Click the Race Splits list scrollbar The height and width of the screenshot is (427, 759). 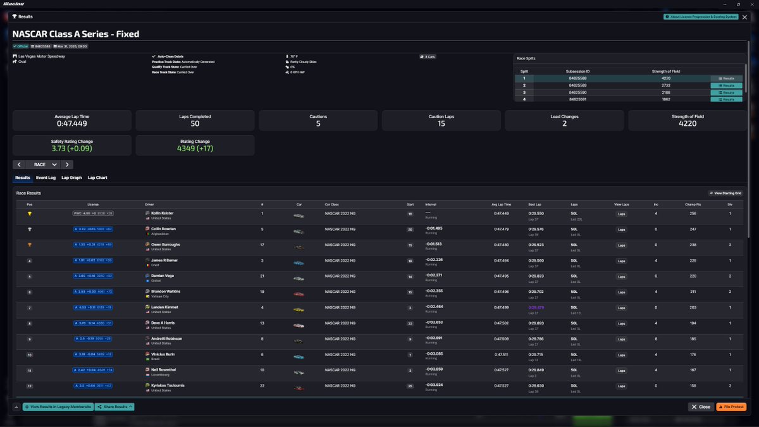point(745,77)
